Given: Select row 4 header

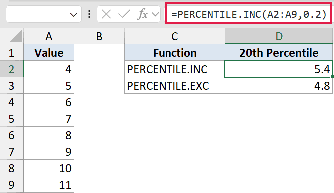Looking at the screenshot, I should [12, 102].
